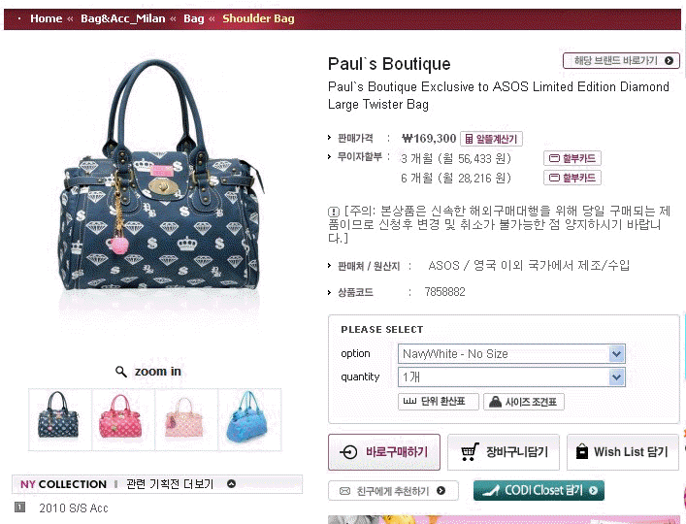Open 2010 S/S Acc collection link

tap(74, 508)
